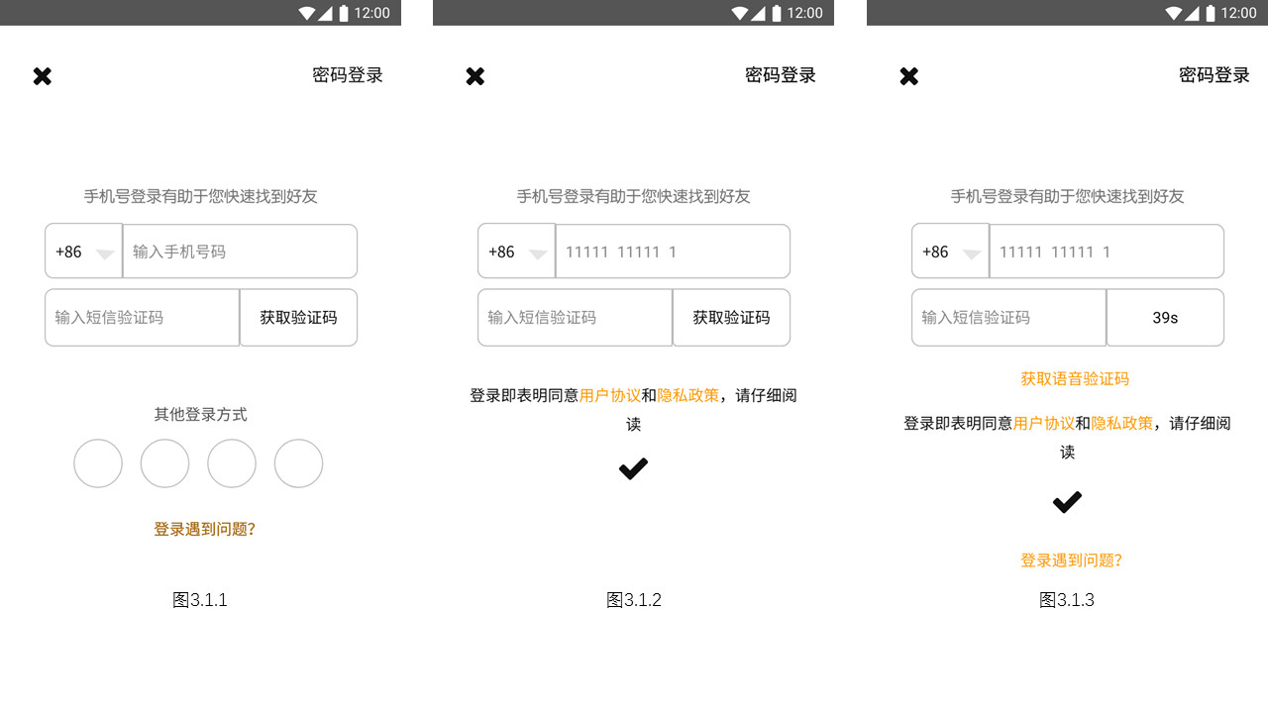Open +86 country code dropdown in figure 3.1.3
This screenshot has width=1268, height=713.
pyautogui.click(x=951, y=252)
